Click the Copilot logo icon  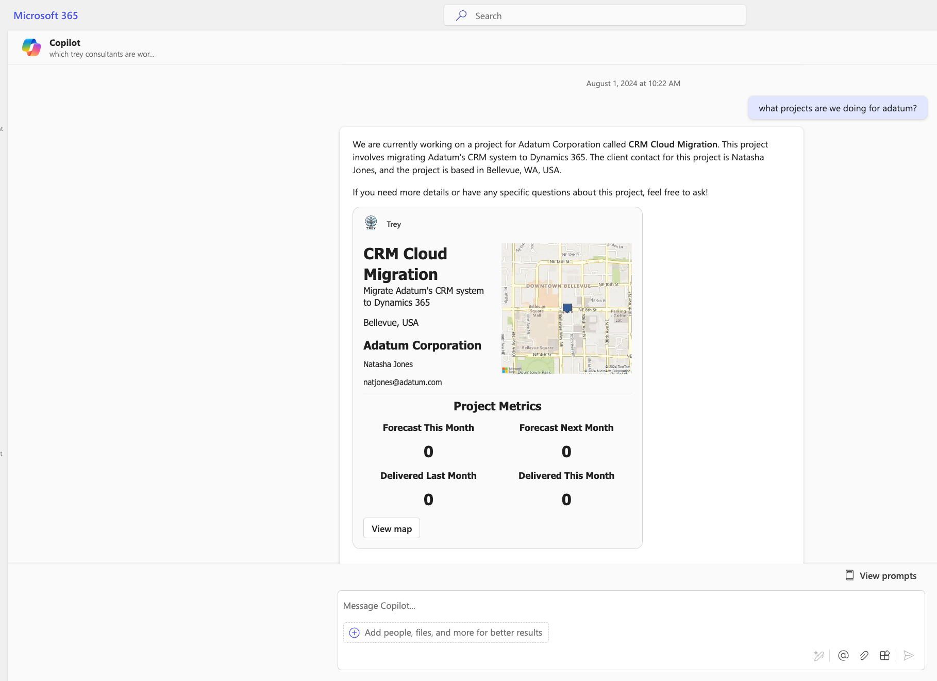coord(31,47)
